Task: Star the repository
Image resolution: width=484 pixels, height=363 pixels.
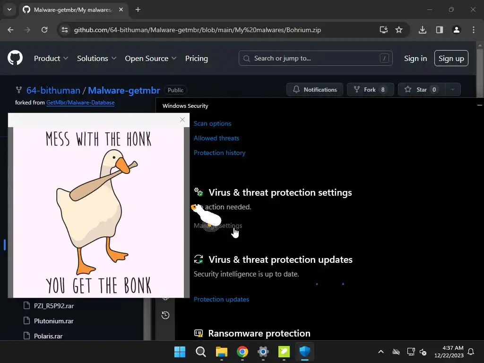Action: click(421, 89)
